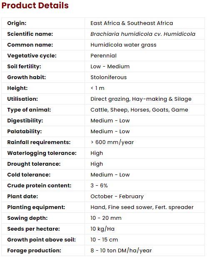207x259 pixels.
Task: Select Stoloniferous growth habit value
Action: (x=109, y=77)
